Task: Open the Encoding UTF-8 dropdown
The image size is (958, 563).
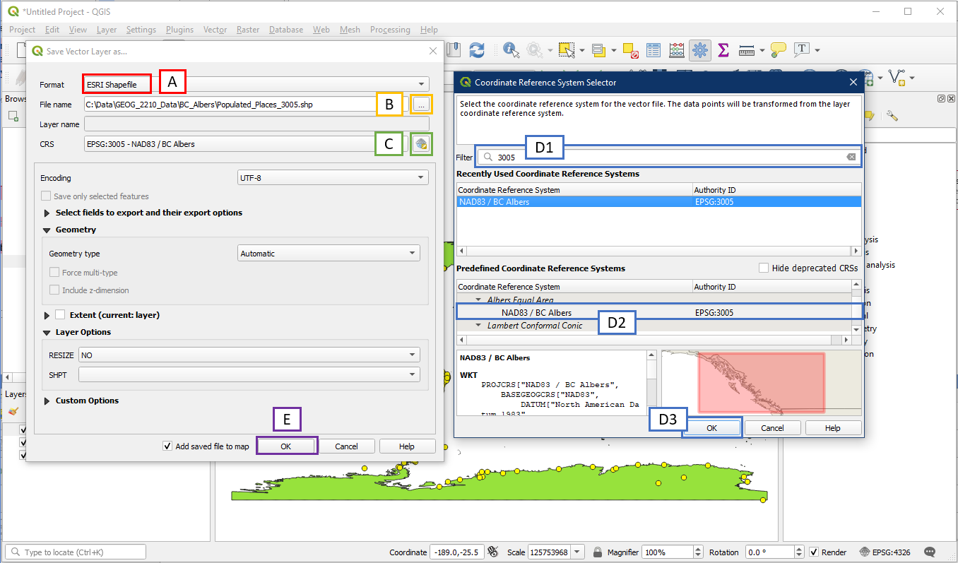Action: (x=333, y=178)
